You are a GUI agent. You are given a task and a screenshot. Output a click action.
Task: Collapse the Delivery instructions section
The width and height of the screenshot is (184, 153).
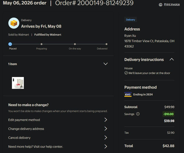pyautogui.click(x=171, y=59)
